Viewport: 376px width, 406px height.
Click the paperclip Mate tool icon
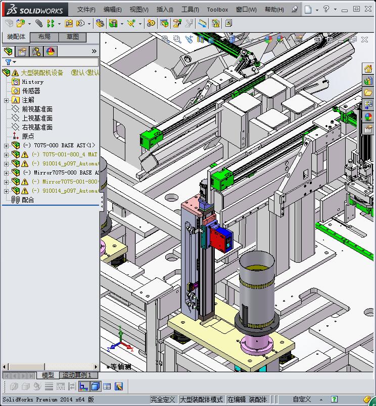coord(39,24)
